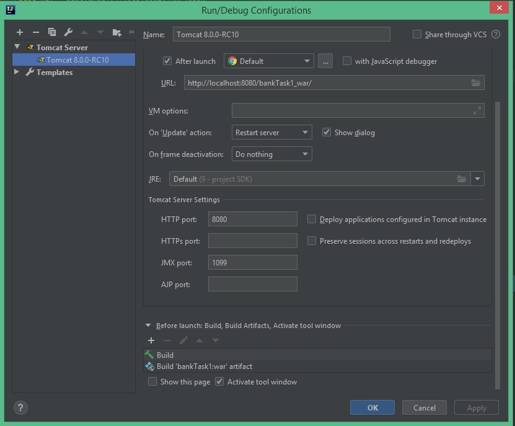
Task: Add a Before launch task
Action: click(x=151, y=340)
